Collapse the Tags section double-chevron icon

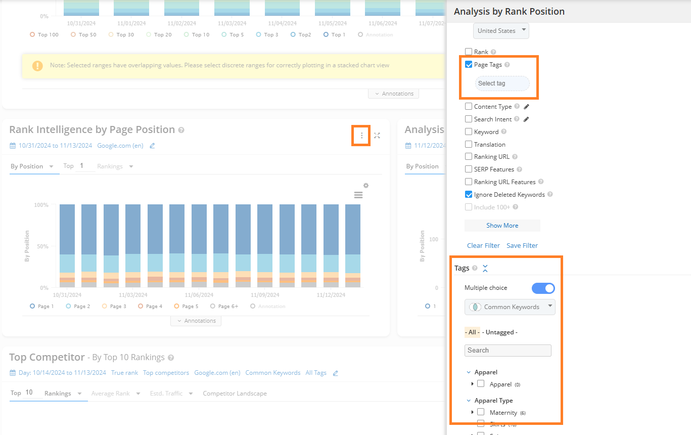click(485, 268)
